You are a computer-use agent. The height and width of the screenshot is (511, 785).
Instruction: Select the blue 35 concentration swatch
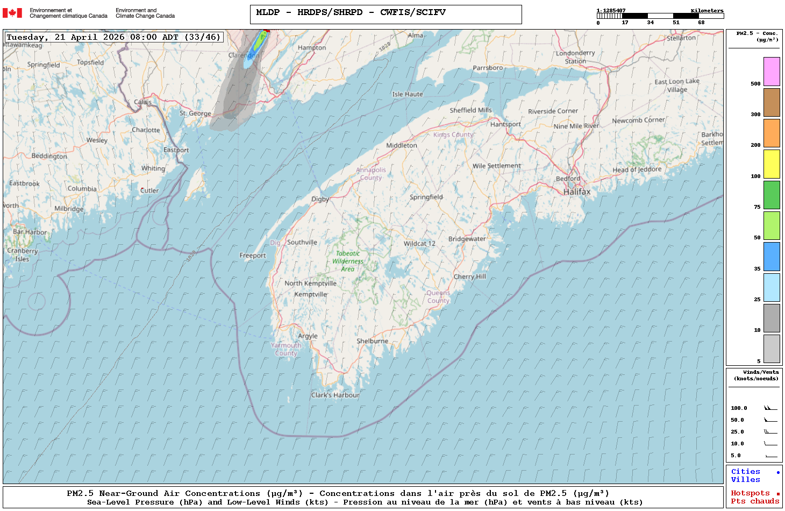point(772,257)
